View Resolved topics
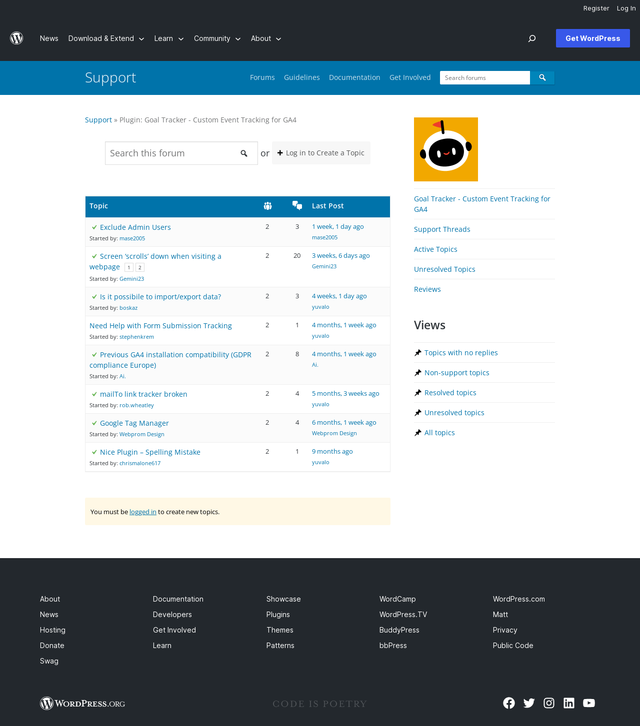The width and height of the screenshot is (640, 726). click(x=450, y=393)
